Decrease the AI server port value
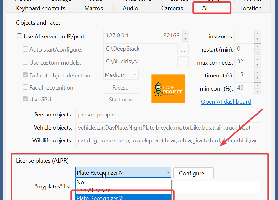278x200 pixels. [186, 39]
